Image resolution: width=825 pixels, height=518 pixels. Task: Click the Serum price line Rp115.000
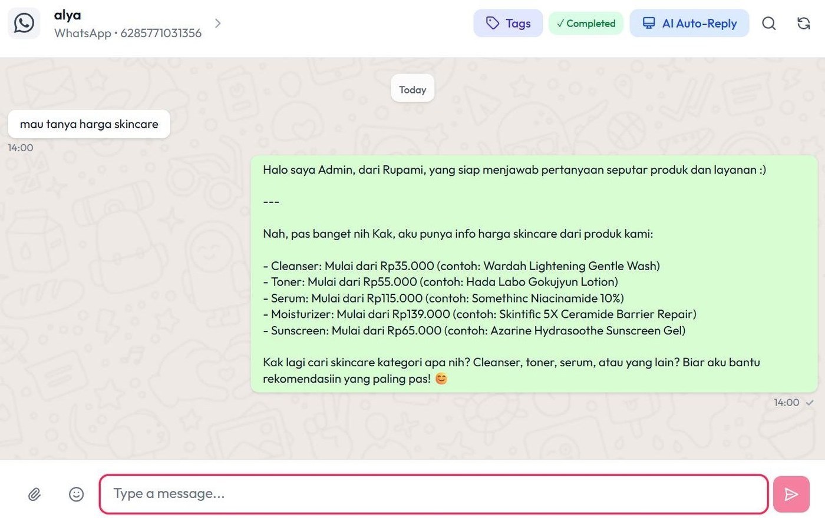pyautogui.click(x=443, y=298)
